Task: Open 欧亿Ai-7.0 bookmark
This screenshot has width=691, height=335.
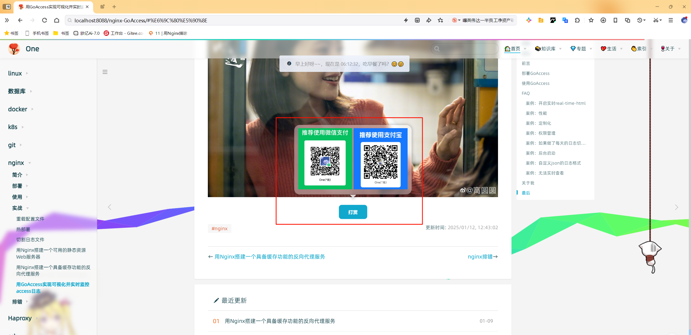Action: click(x=87, y=33)
